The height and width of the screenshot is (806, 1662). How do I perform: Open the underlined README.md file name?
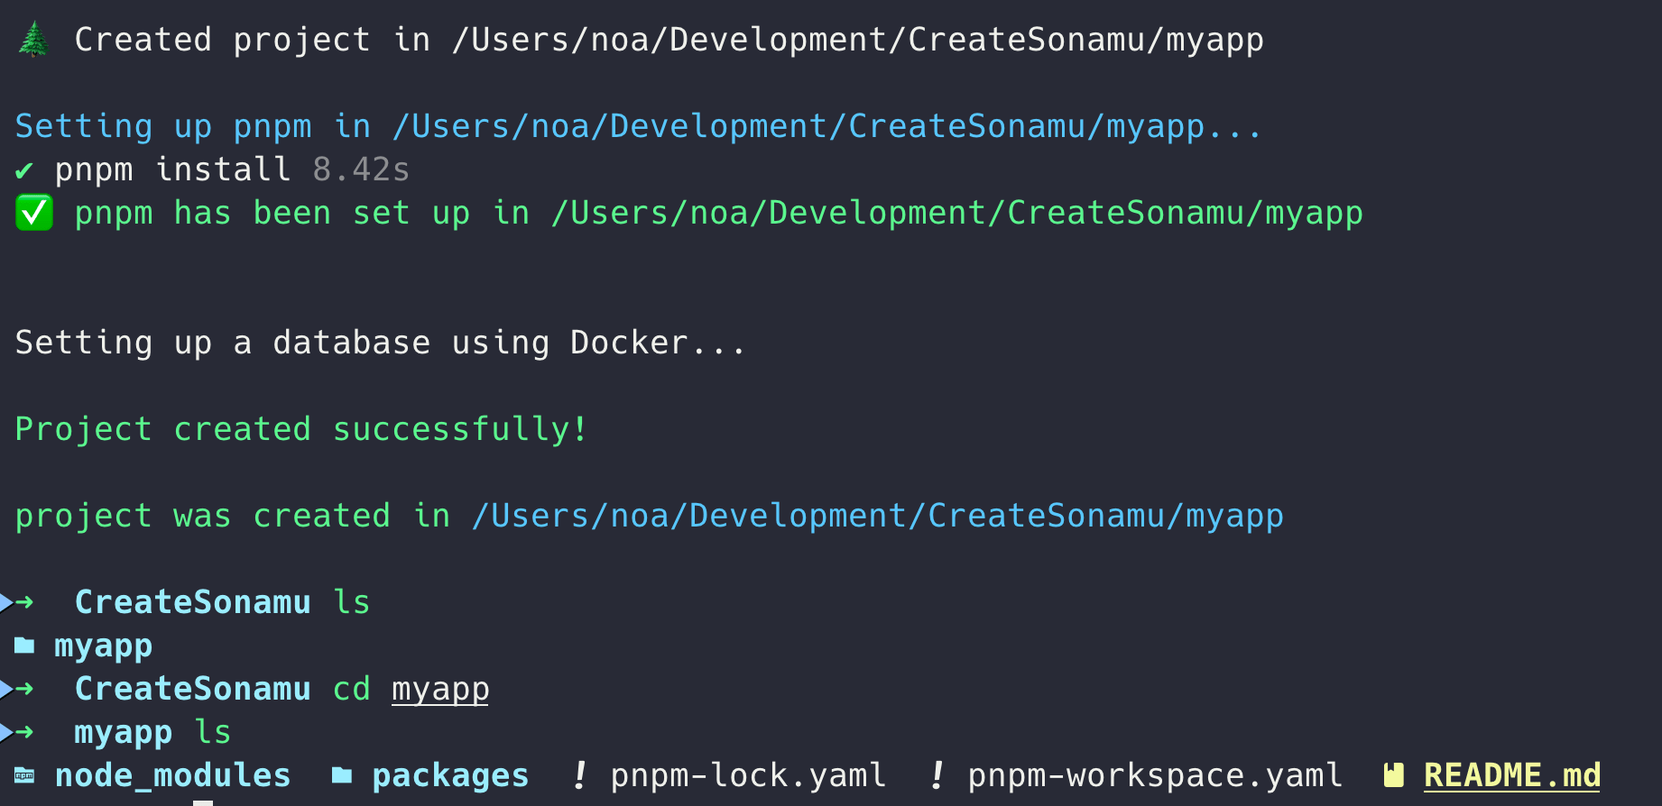click(1512, 775)
